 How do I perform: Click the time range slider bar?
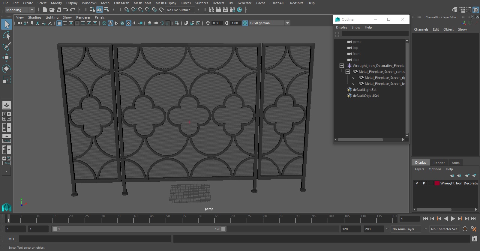(139, 229)
